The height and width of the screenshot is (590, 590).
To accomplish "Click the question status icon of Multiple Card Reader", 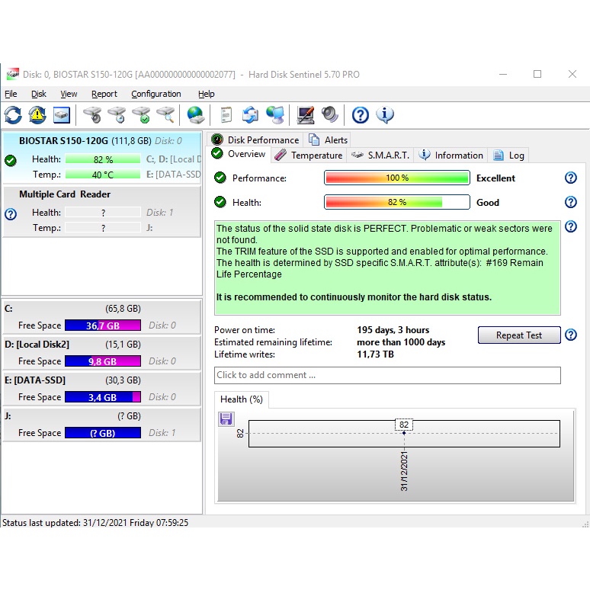I will tap(11, 214).
